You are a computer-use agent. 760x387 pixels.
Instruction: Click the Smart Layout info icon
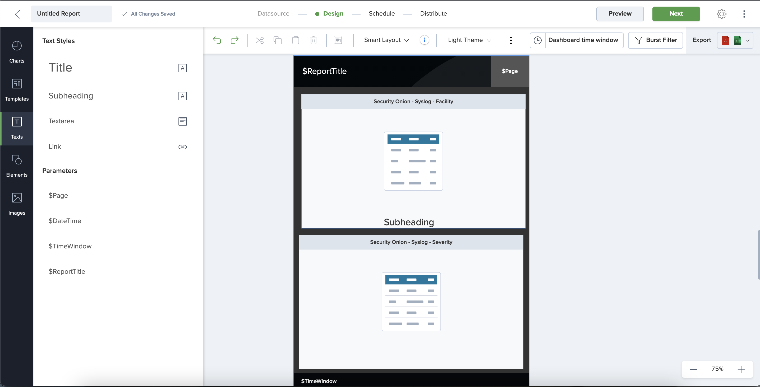424,40
